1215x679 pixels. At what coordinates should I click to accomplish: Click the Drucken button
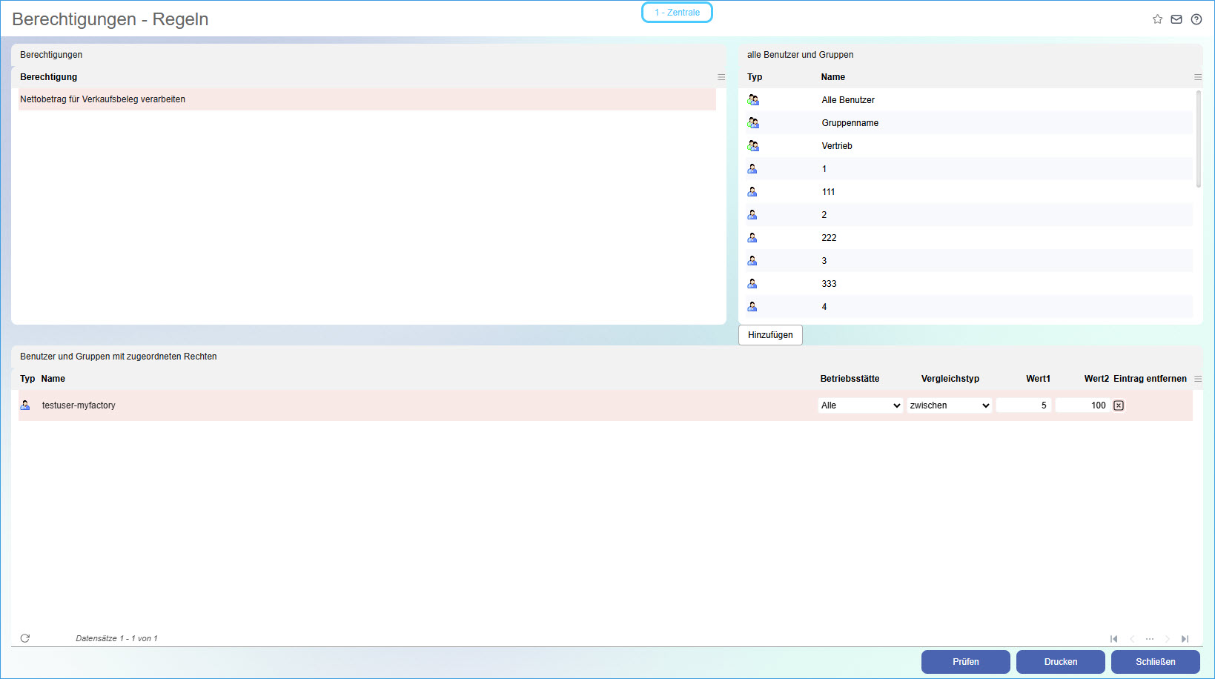1061,662
